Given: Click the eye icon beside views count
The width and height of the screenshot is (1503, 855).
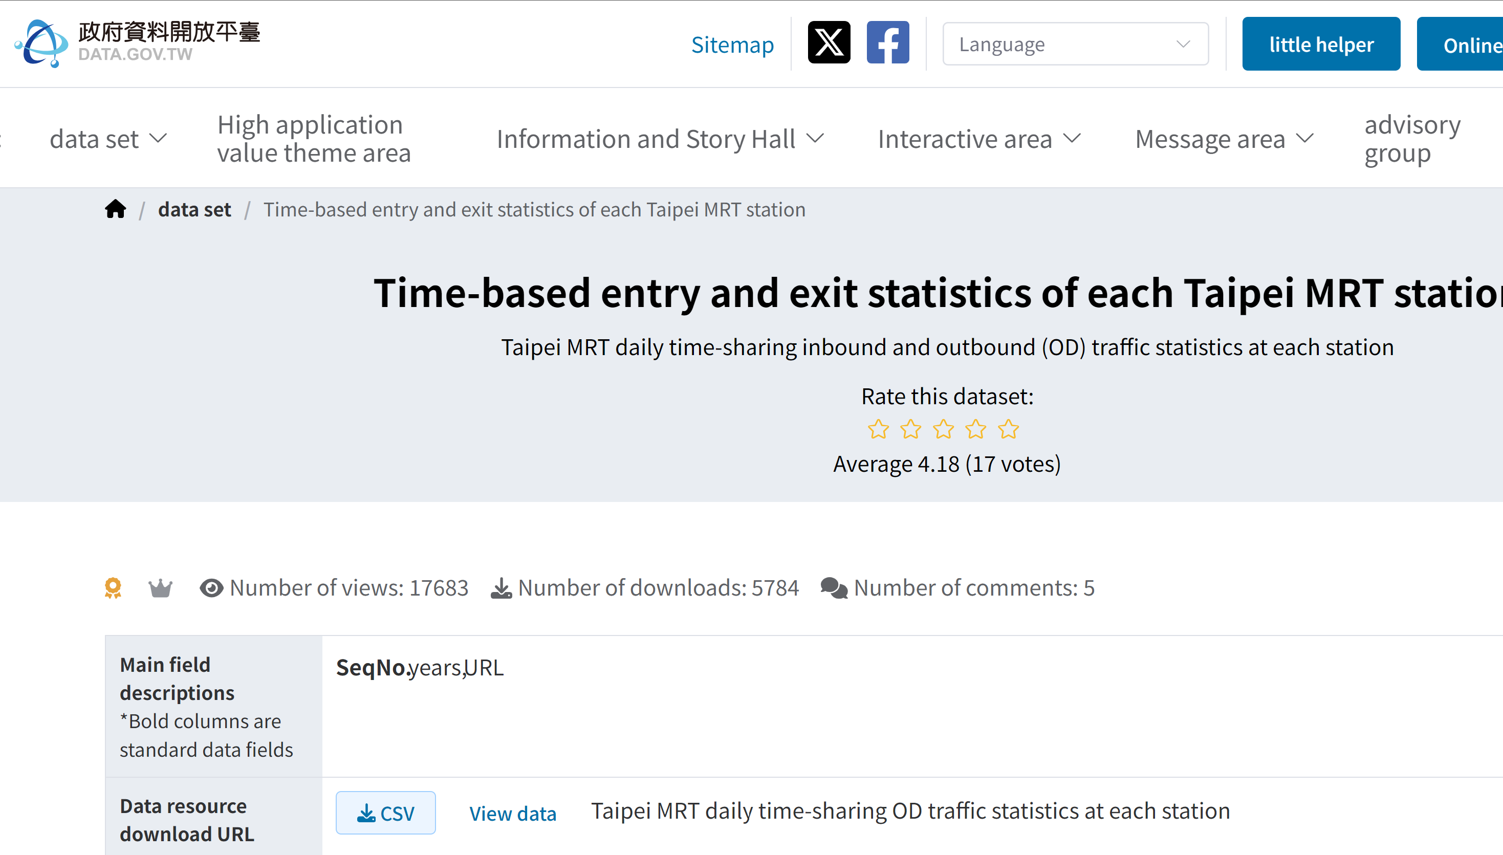Looking at the screenshot, I should pyautogui.click(x=211, y=588).
